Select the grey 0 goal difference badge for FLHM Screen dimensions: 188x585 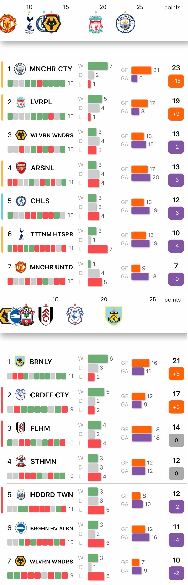click(176, 440)
